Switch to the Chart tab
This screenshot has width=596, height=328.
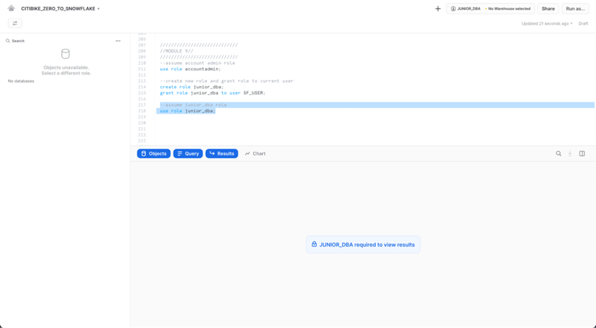coord(255,154)
